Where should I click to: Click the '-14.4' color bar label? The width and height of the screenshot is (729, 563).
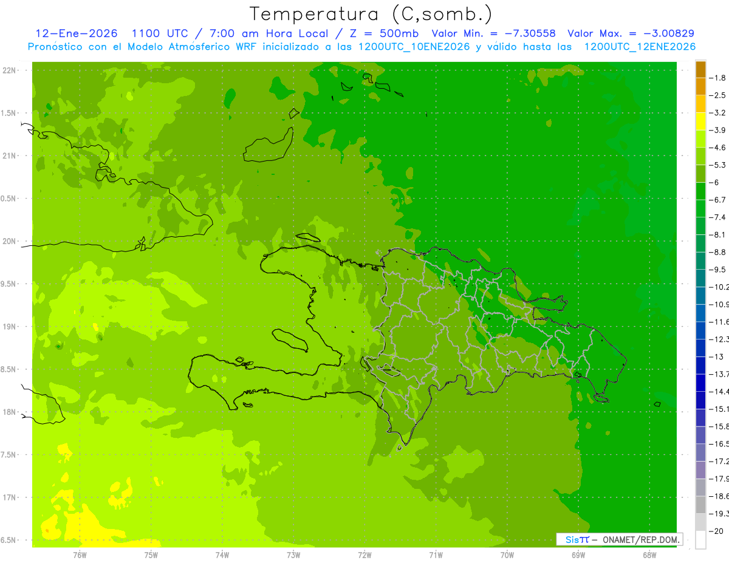coord(719,391)
